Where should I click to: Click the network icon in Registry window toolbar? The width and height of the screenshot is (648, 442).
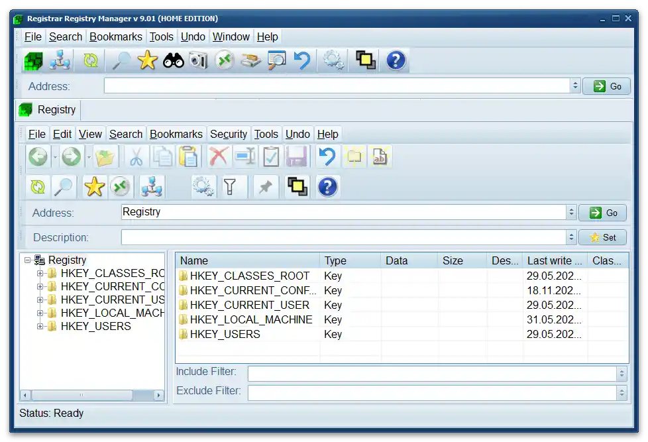coord(152,187)
